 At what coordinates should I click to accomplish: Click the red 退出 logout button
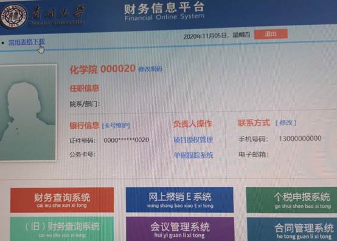pyautogui.click(x=271, y=34)
